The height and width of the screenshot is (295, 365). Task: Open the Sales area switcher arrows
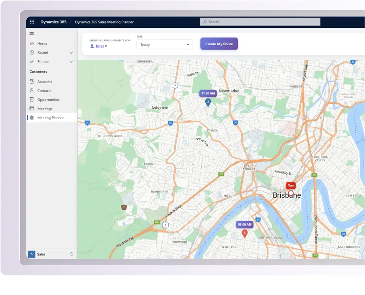tap(71, 254)
